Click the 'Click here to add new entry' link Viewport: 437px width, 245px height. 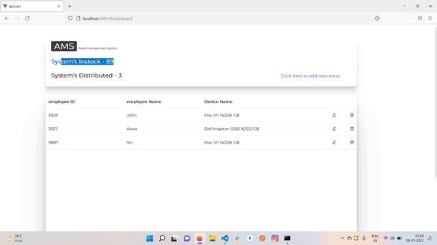click(310, 76)
